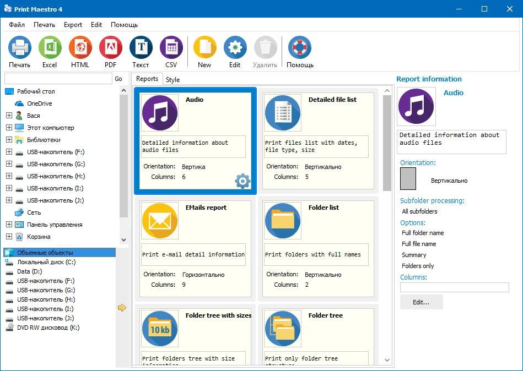Select Folder tree with sizes 10kb icon
Viewport: 523px width, 371px height.
160,329
